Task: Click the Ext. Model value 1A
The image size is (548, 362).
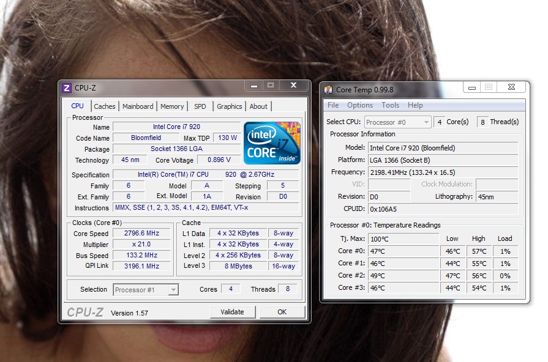Action: point(207,196)
